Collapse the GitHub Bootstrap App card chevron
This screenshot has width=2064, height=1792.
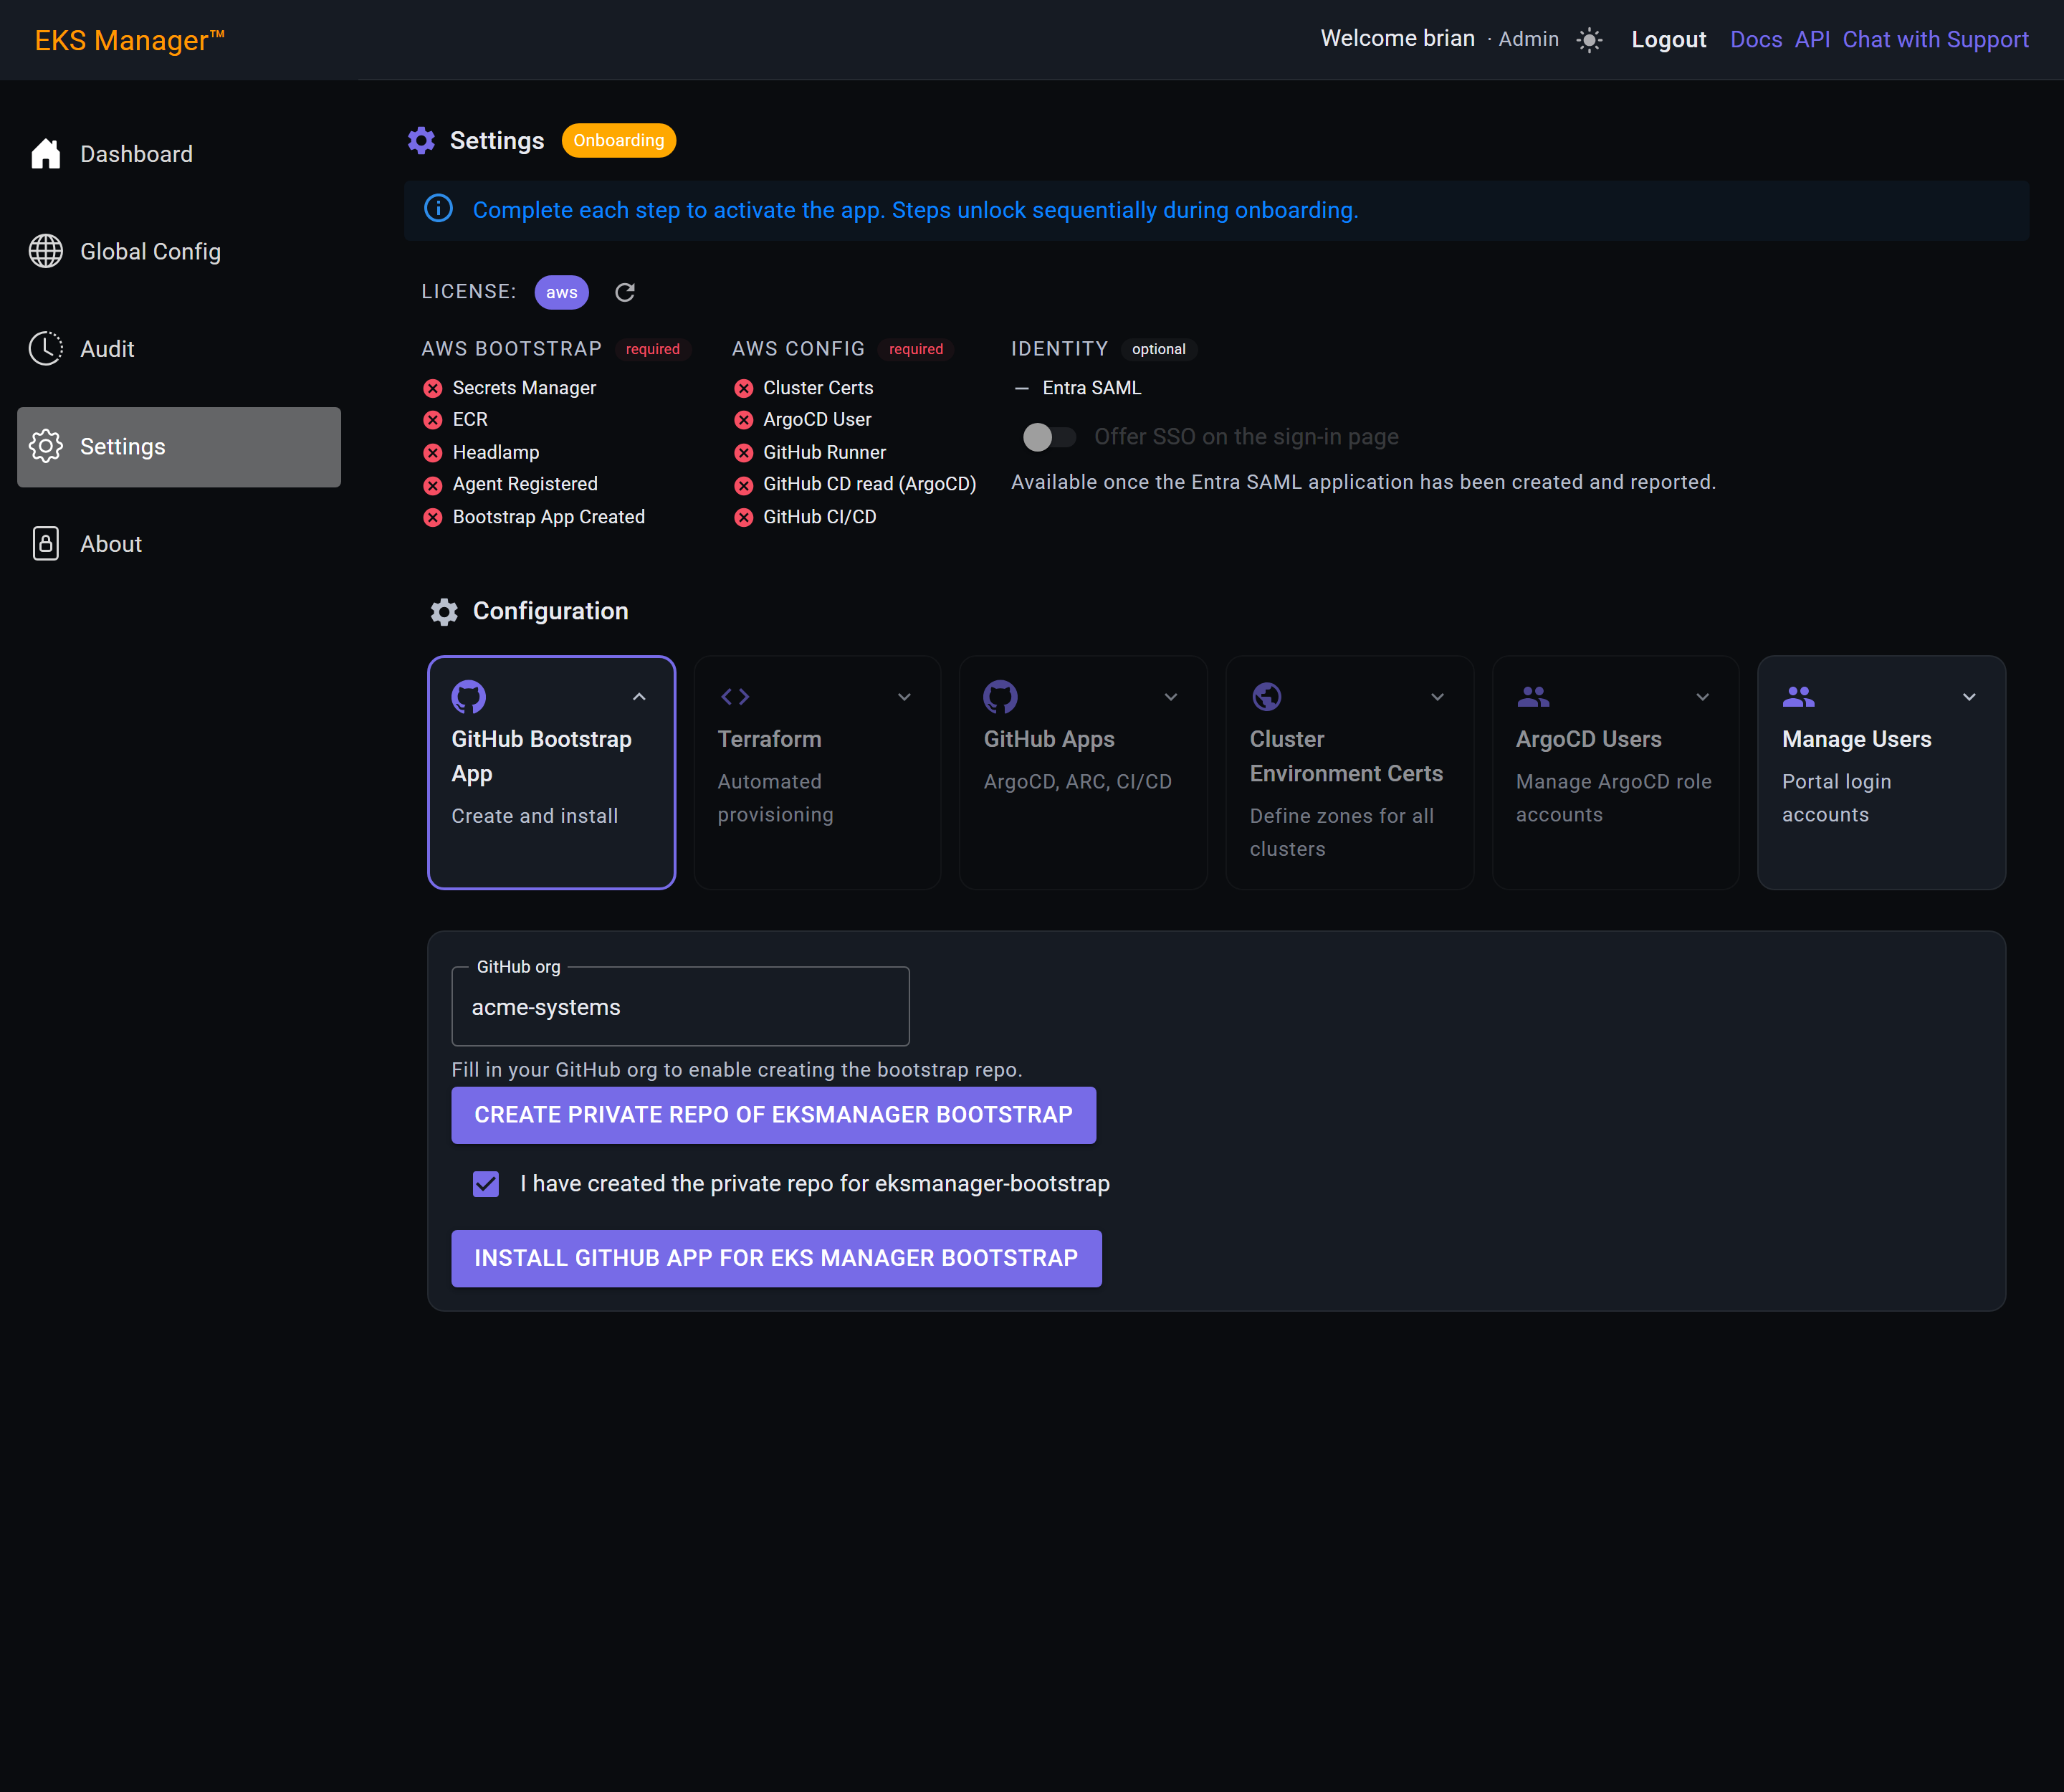pyautogui.click(x=639, y=697)
